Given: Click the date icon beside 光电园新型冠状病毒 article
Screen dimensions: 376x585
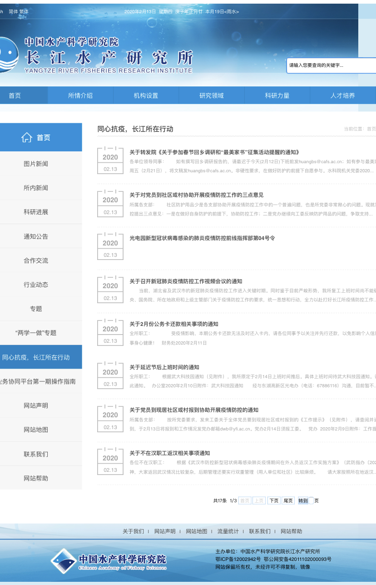Looking at the screenshot, I should (110, 246).
